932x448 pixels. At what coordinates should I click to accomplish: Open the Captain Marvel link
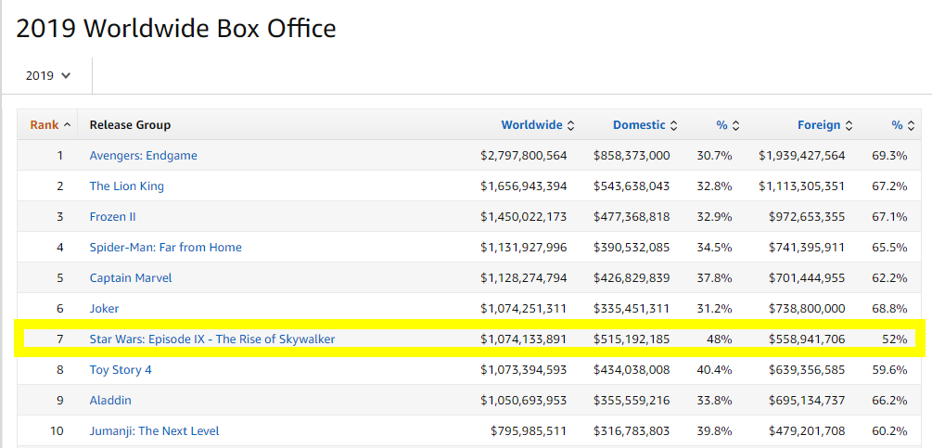(x=131, y=278)
